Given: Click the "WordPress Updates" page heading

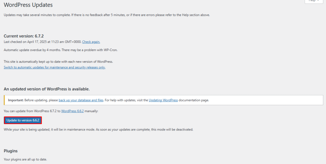Looking at the screenshot, I should point(28,5).
